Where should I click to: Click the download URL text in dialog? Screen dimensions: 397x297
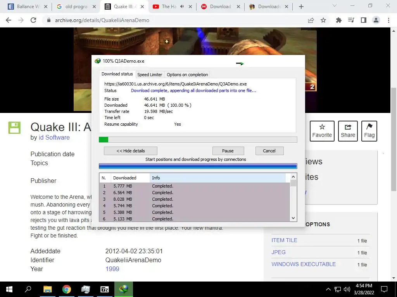(176, 84)
